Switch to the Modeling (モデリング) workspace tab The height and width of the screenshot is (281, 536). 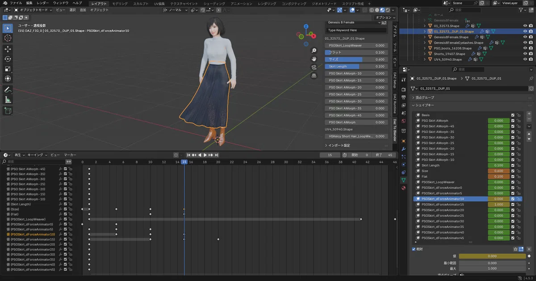[119, 3]
